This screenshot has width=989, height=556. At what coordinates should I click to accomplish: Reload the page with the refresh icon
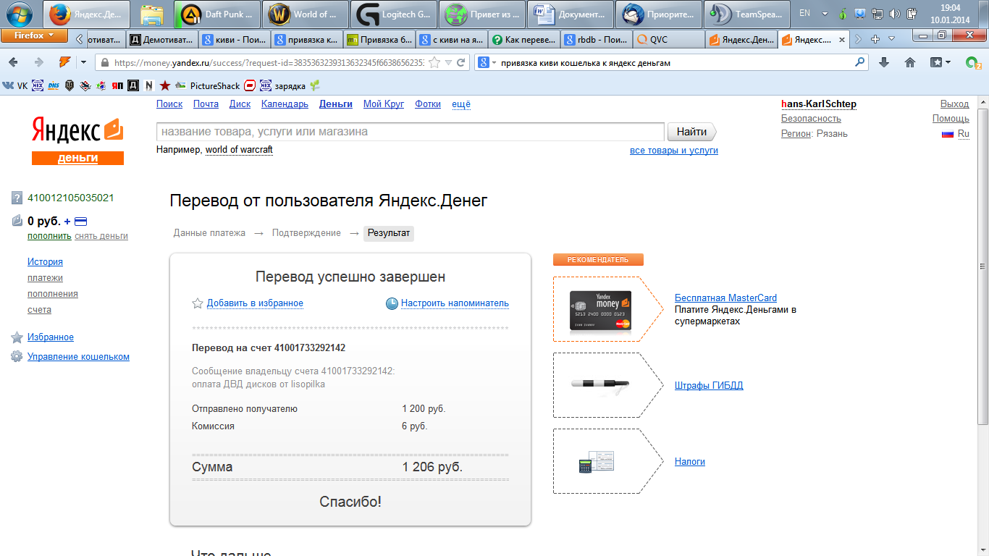(x=460, y=63)
